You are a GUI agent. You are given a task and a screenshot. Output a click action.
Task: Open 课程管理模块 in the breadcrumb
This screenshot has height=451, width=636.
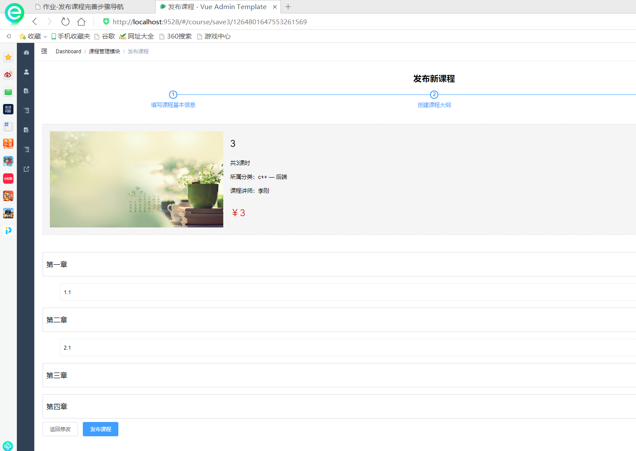coord(104,51)
